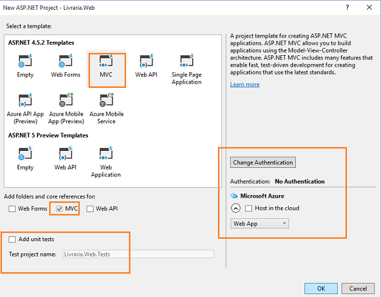Image resolution: width=381 pixels, height=297 pixels.
Task: Close the New ASP.NET Project dialog
Action: click(x=369, y=7)
